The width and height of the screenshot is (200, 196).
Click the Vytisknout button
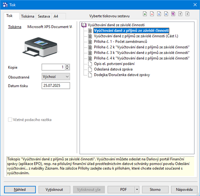(54, 190)
